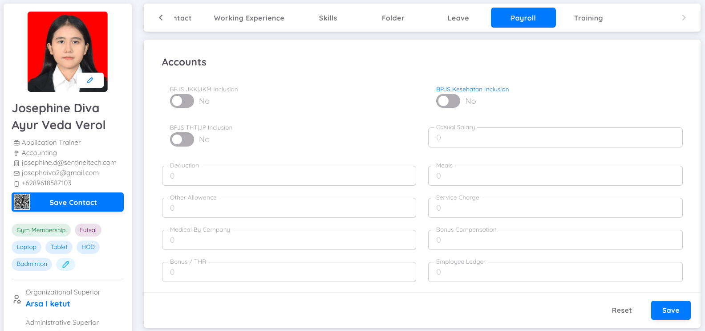Turn on BPJS THT|JP Inclusion switch

[x=182, y=139]
